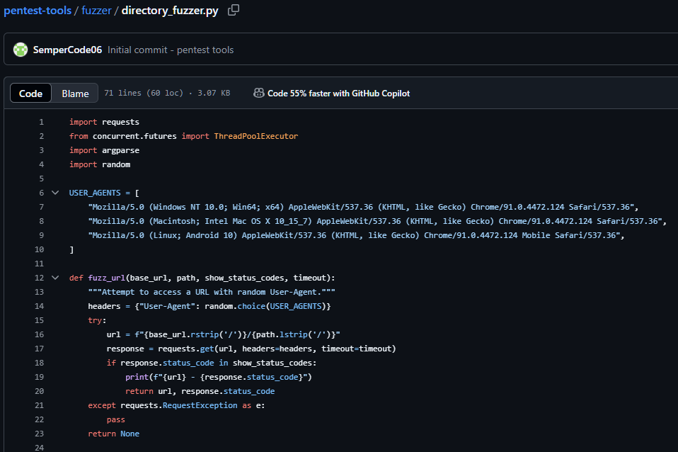678x452 pixels.
Task: Select line number 2
Action: pos(42,136)
